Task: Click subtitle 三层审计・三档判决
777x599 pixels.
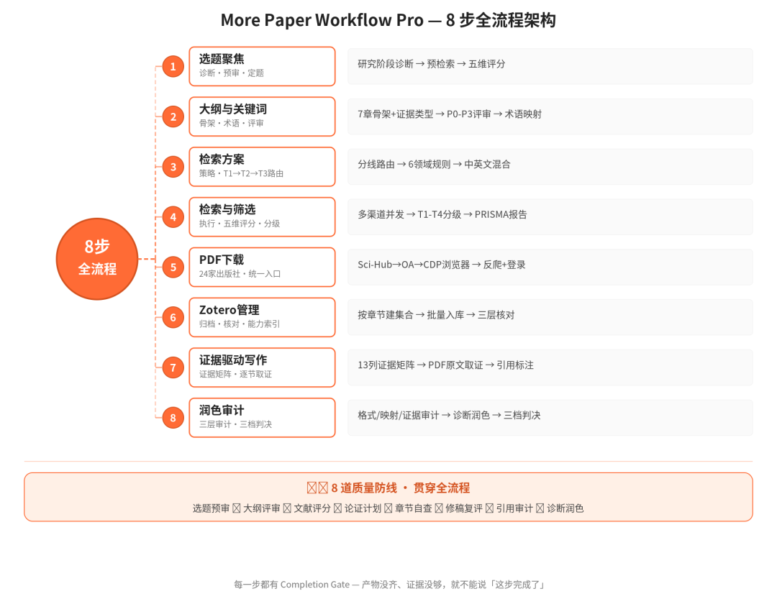Action: point(235,424)
